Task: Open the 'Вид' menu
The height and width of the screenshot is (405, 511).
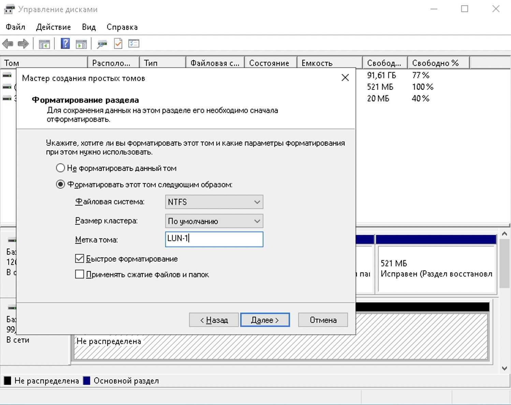Action: tap(89, 27)
